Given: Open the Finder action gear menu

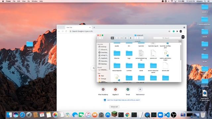Looking at the screenshot, I should coord(131,38).
